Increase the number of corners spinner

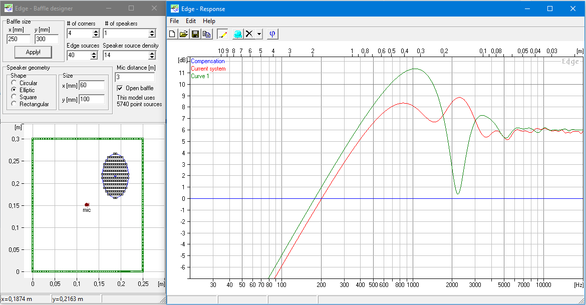click(96, 31)
